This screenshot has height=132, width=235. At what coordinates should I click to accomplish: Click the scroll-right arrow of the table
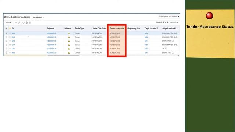178,56
